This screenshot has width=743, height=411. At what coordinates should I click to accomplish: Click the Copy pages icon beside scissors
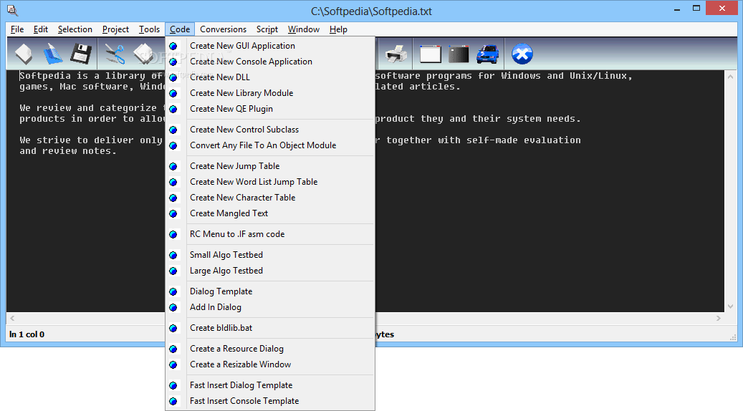pos(143,54)
